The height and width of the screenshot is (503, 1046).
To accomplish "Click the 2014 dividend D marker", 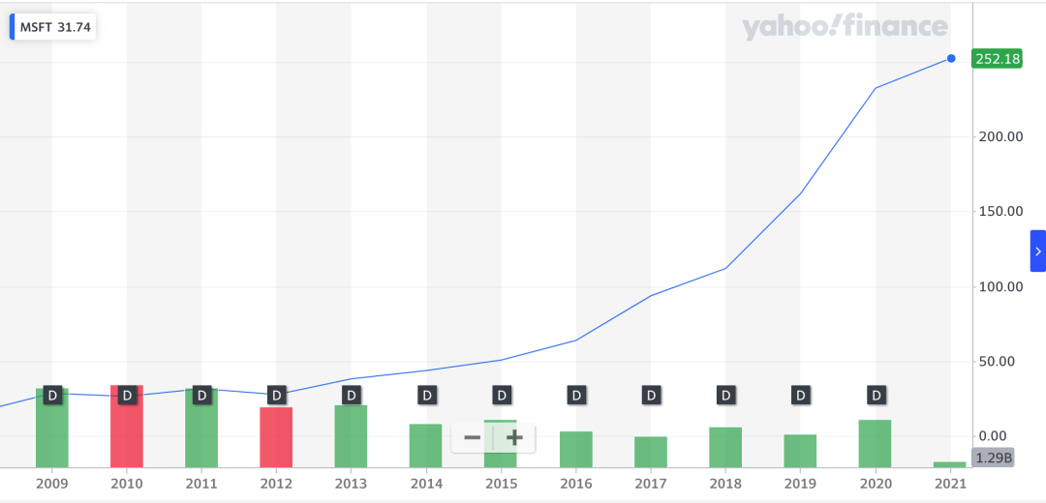I will [427, 395].
